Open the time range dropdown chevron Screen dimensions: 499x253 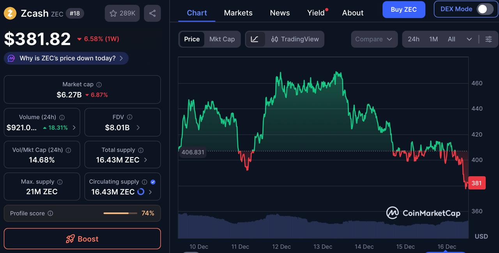[470, 39]
